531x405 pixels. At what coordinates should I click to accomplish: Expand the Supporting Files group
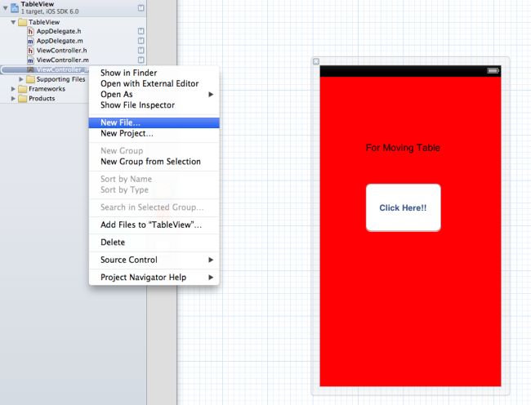pyautogui.click(x=21, y=79)
